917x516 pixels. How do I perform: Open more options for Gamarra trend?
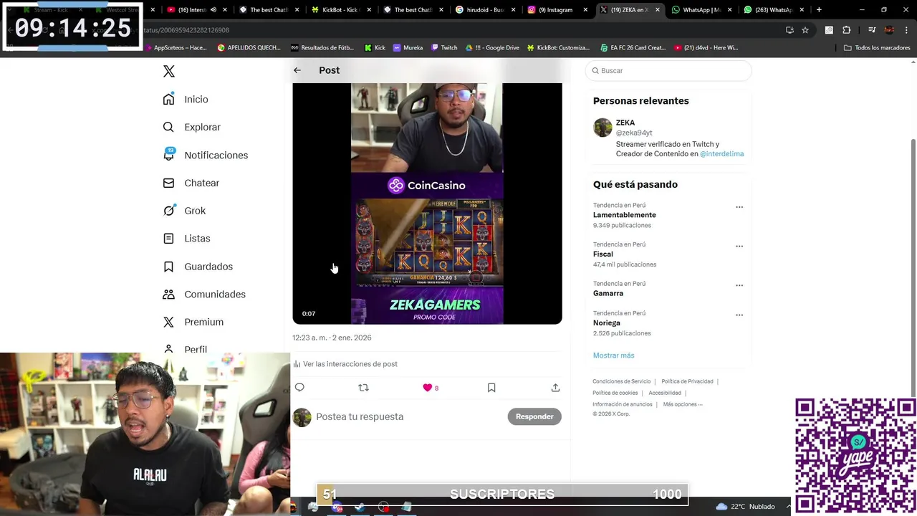(739, 285)
